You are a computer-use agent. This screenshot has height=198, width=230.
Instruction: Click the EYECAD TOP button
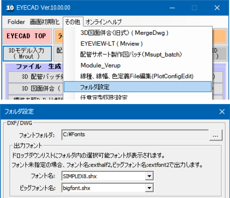coord(27,36)
